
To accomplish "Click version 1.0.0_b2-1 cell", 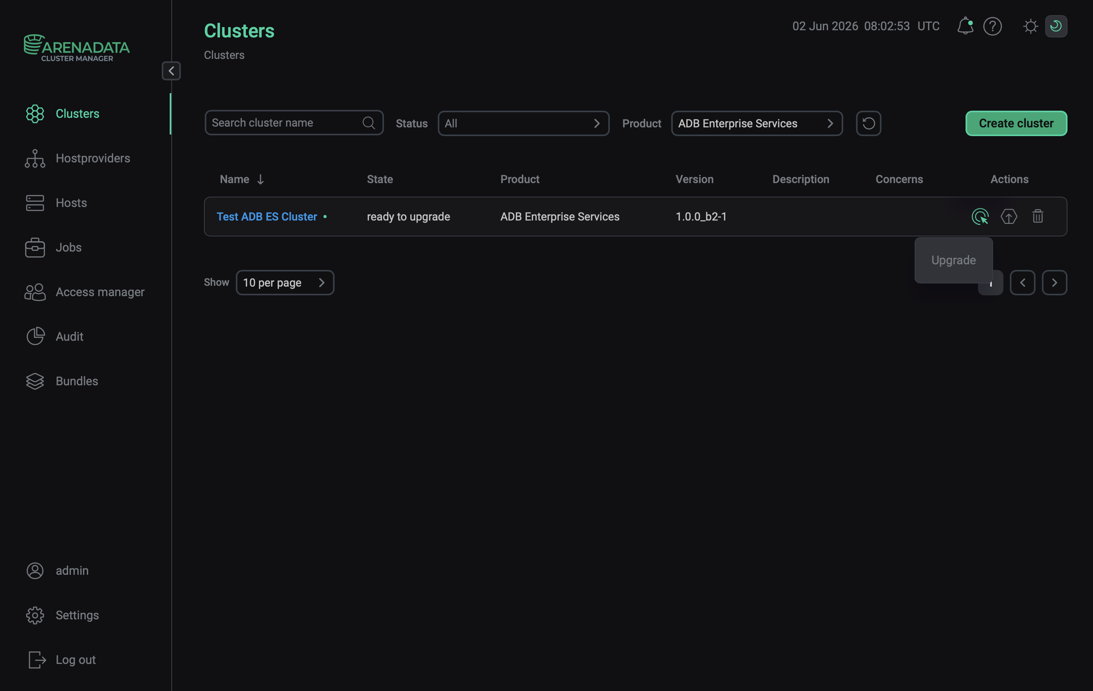I will pyautogui.click(x=701, y=217).
